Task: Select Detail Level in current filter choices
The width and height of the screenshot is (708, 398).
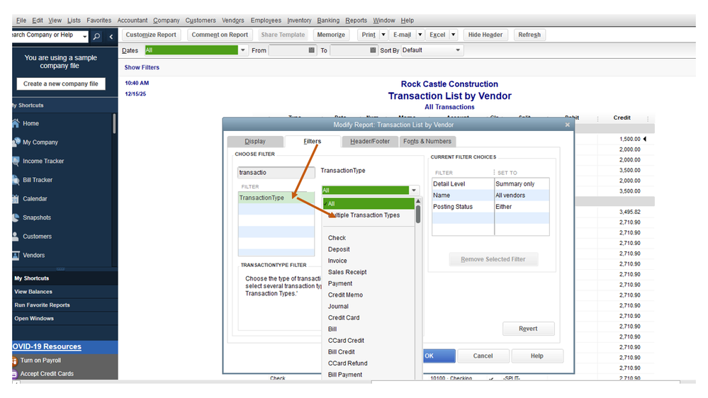Action: click(490, 184)
